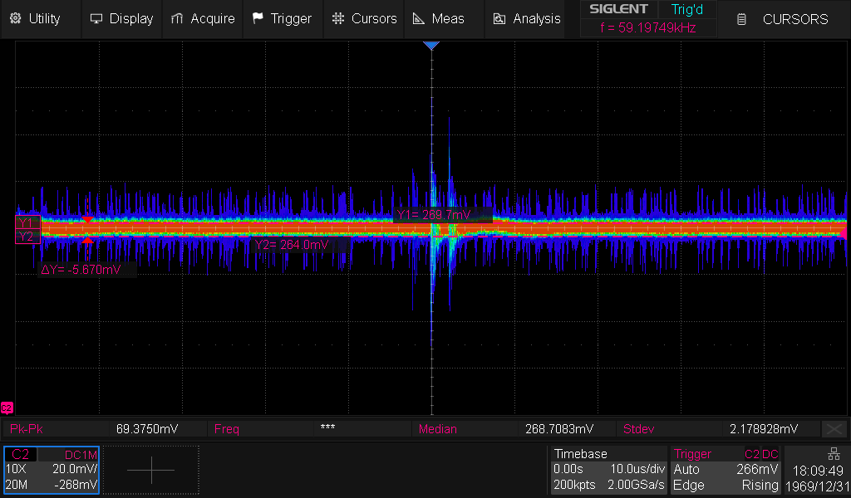Image resolution: width=851 pixels, height=498 pixels.
Task: Open the Trigger menu in top bar
Action: (282, 18)
